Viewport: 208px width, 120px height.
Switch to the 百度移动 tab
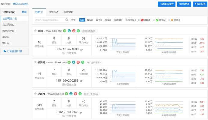54,12
